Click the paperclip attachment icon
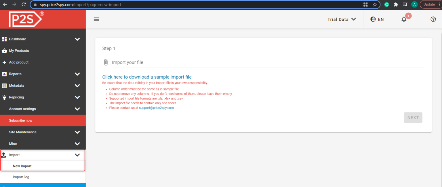Image resolution: width=442 pixels, height=187 pixels. coord(106,62)
